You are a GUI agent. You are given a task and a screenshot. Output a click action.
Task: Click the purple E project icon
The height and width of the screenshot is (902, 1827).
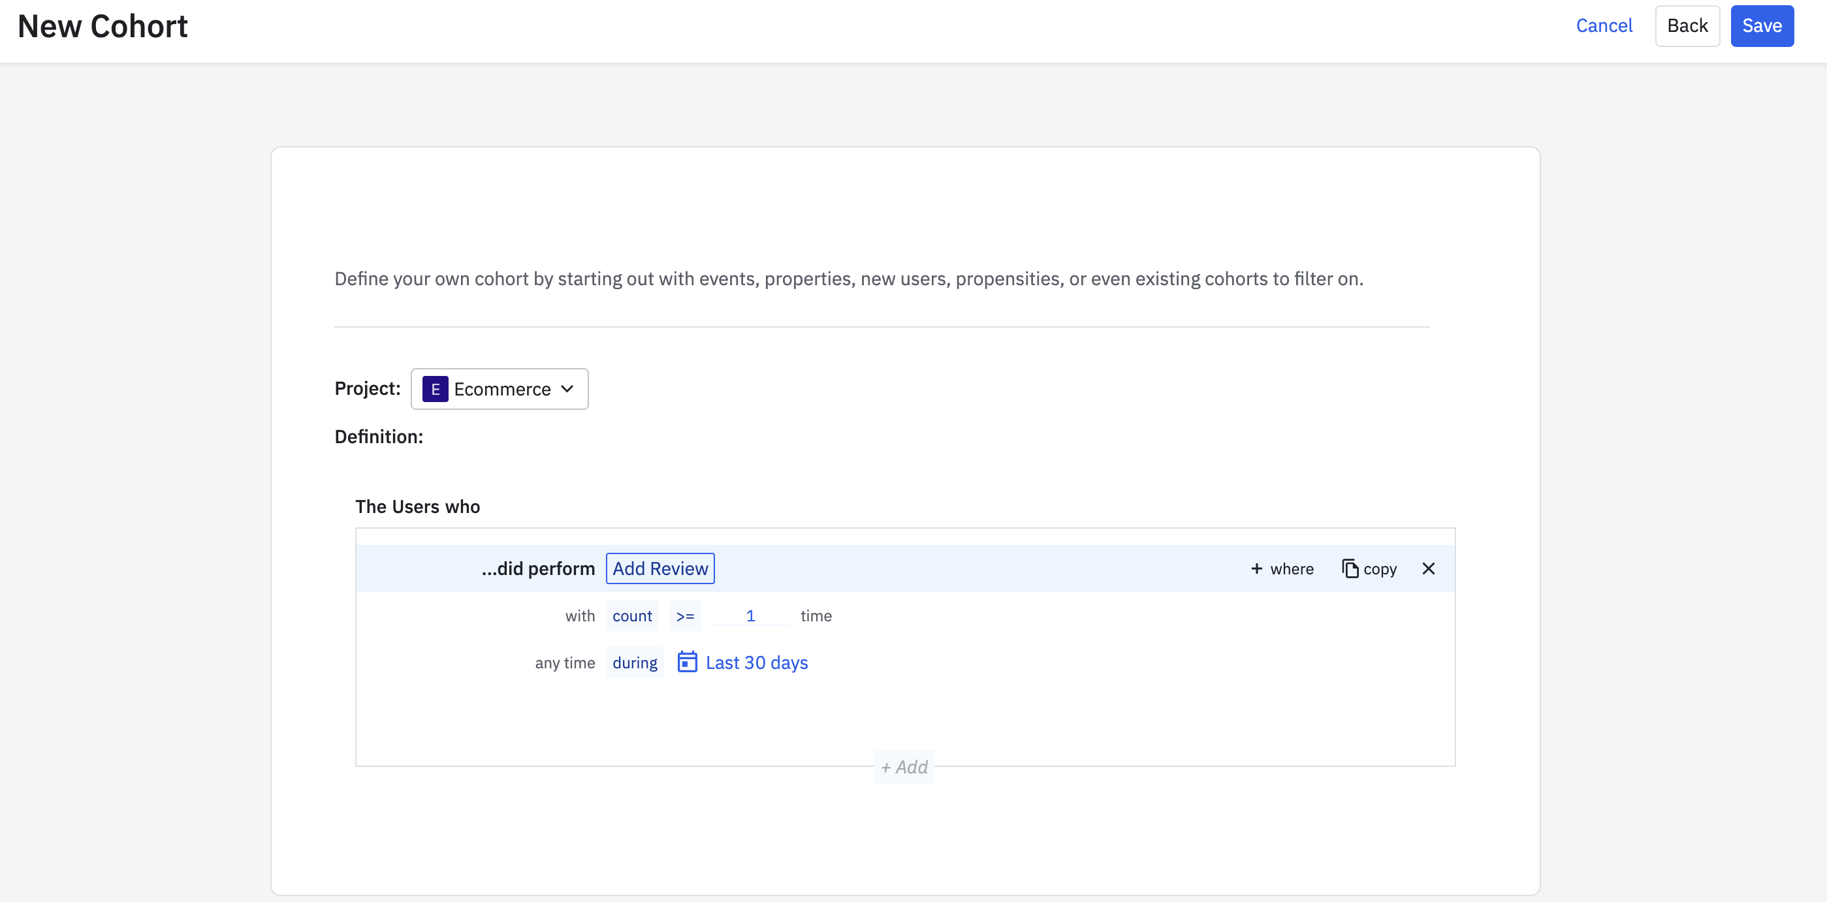pyautogui.click(x=435, y=388)
